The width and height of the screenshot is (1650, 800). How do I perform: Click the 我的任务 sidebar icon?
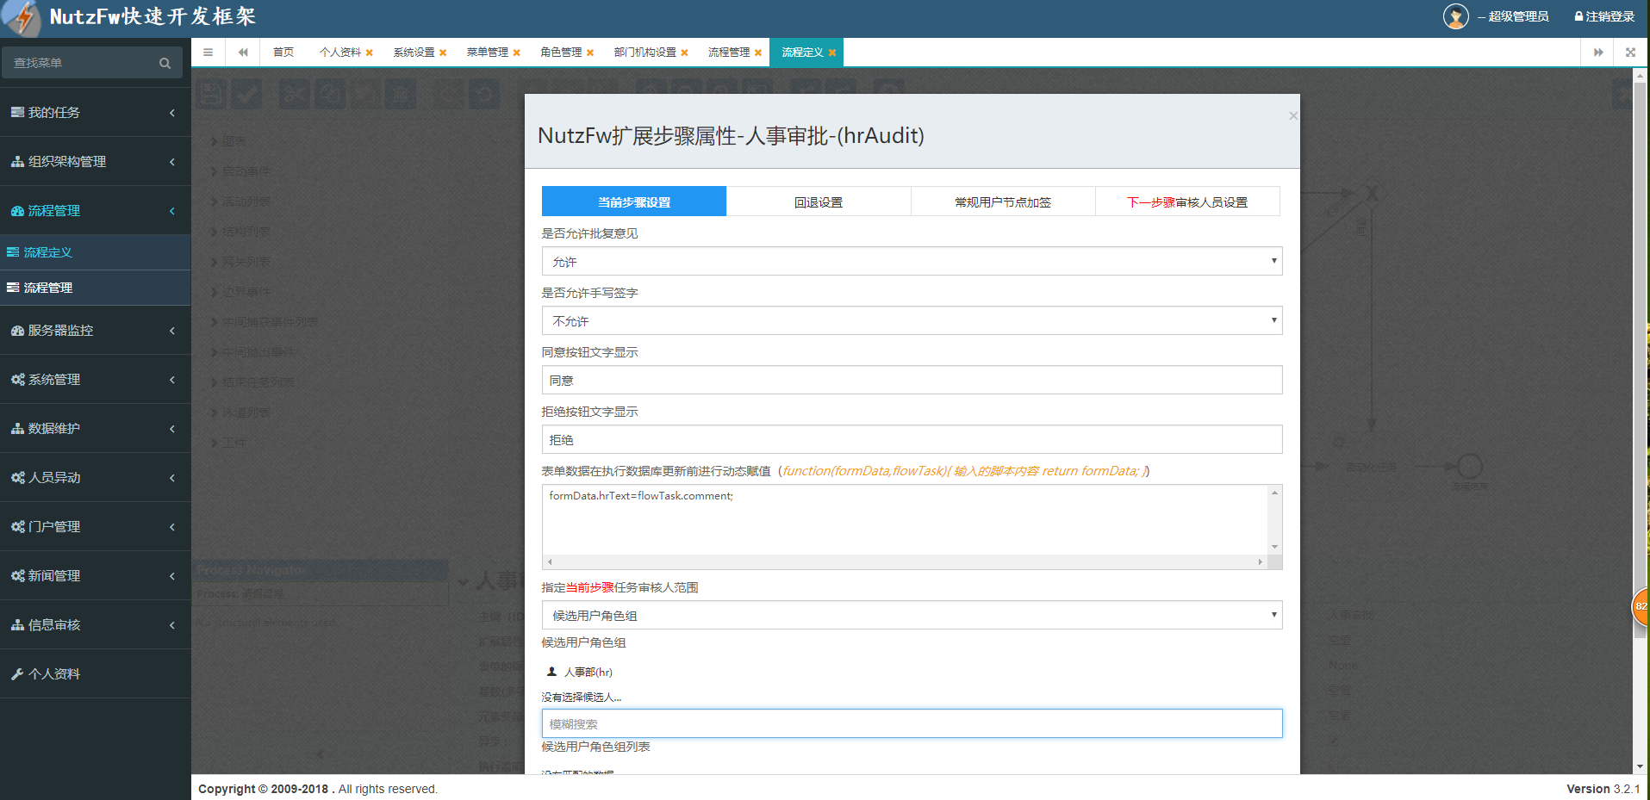tap(17, 112)
